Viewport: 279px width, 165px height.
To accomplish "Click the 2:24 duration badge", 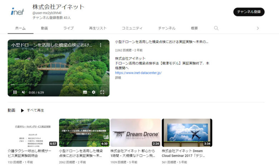I will (x=156, y=144).
